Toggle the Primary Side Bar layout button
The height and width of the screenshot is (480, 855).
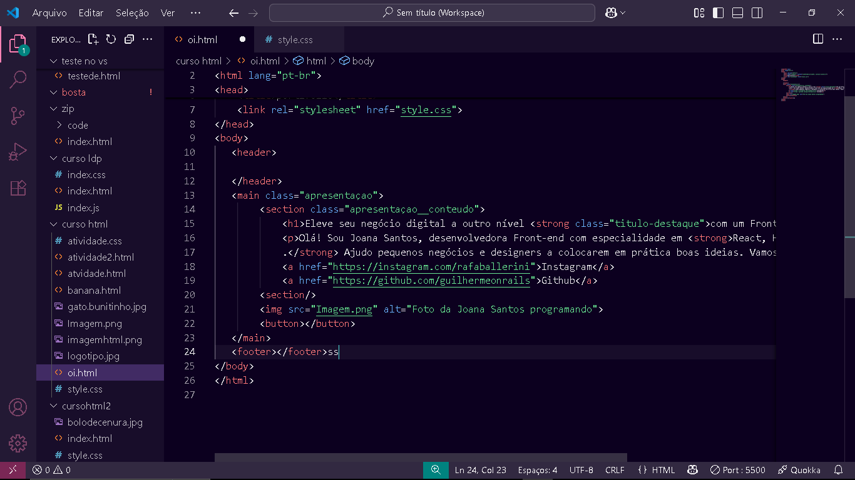point(719,12)
